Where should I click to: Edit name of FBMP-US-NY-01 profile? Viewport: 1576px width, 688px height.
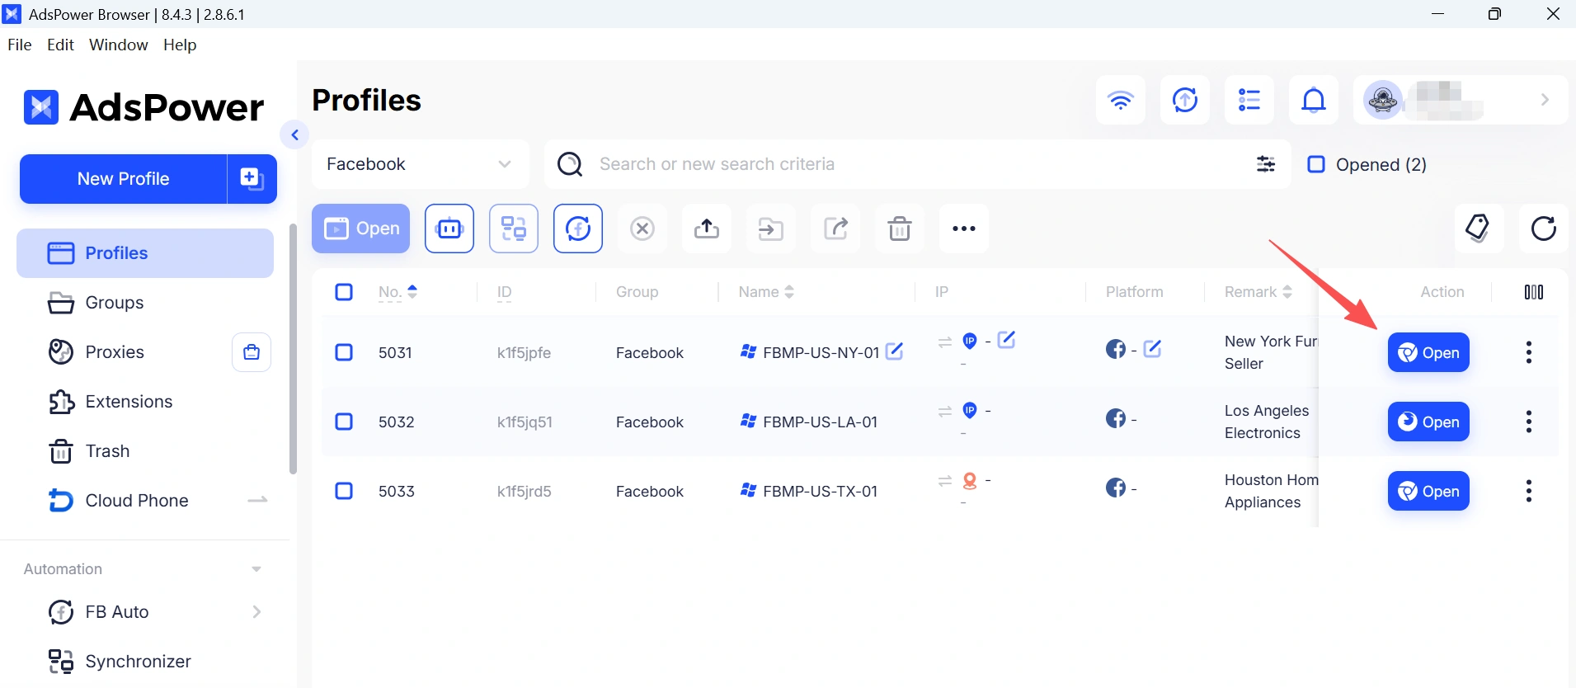[894, 351]
